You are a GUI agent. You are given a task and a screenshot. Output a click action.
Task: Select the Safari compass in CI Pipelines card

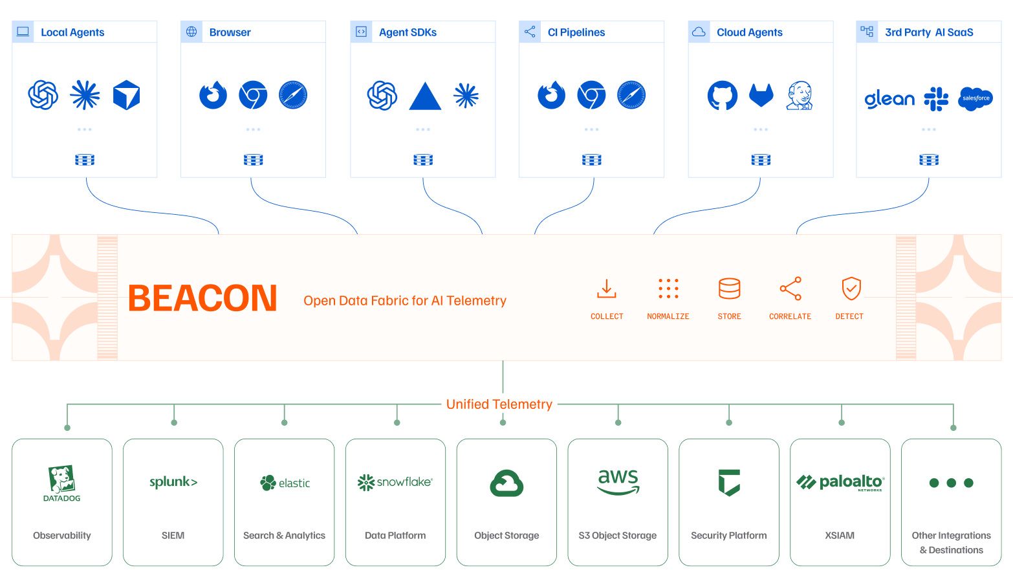631,95
